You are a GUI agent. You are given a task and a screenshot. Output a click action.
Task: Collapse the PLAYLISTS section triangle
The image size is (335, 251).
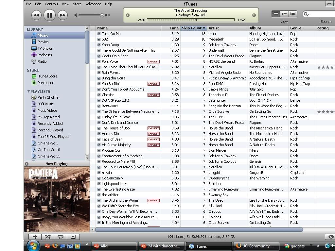[28, 92]
